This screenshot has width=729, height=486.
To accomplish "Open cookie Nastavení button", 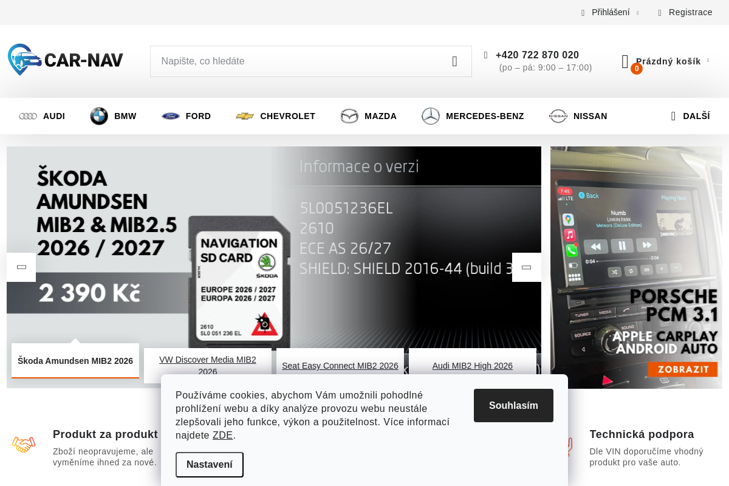I will click(x=210, y=465).
